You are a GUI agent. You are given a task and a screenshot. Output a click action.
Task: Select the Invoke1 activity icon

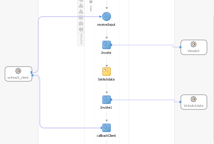coord(107,100)
